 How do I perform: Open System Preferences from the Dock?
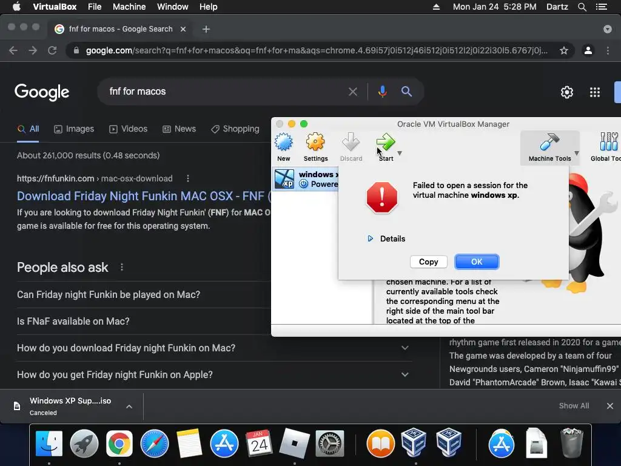[329, 444]
